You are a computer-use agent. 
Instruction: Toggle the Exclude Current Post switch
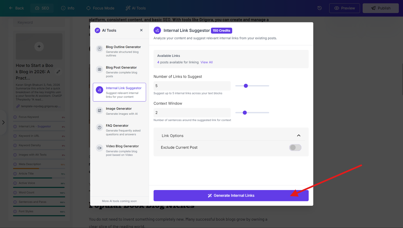click(x=295, y=147)
